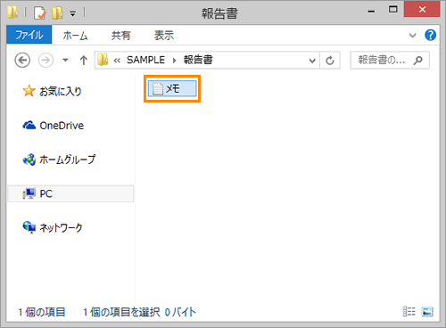Click the arrow between SAMPLE and 報告書
Image resolution: width=446 pixels, height=328 pixels.
[175, 61]
